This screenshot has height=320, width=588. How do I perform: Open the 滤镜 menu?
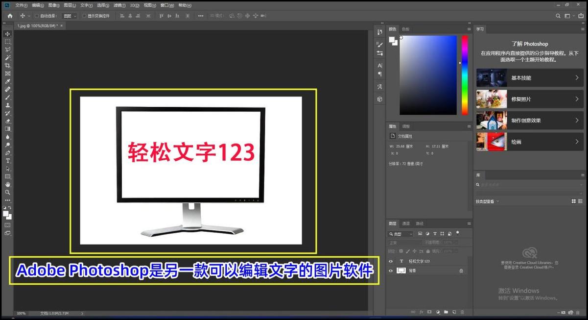point(119,5)
